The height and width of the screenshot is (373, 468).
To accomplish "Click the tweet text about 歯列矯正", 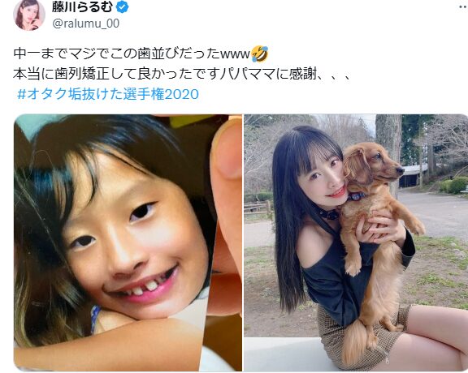I will tap(182, 74).
